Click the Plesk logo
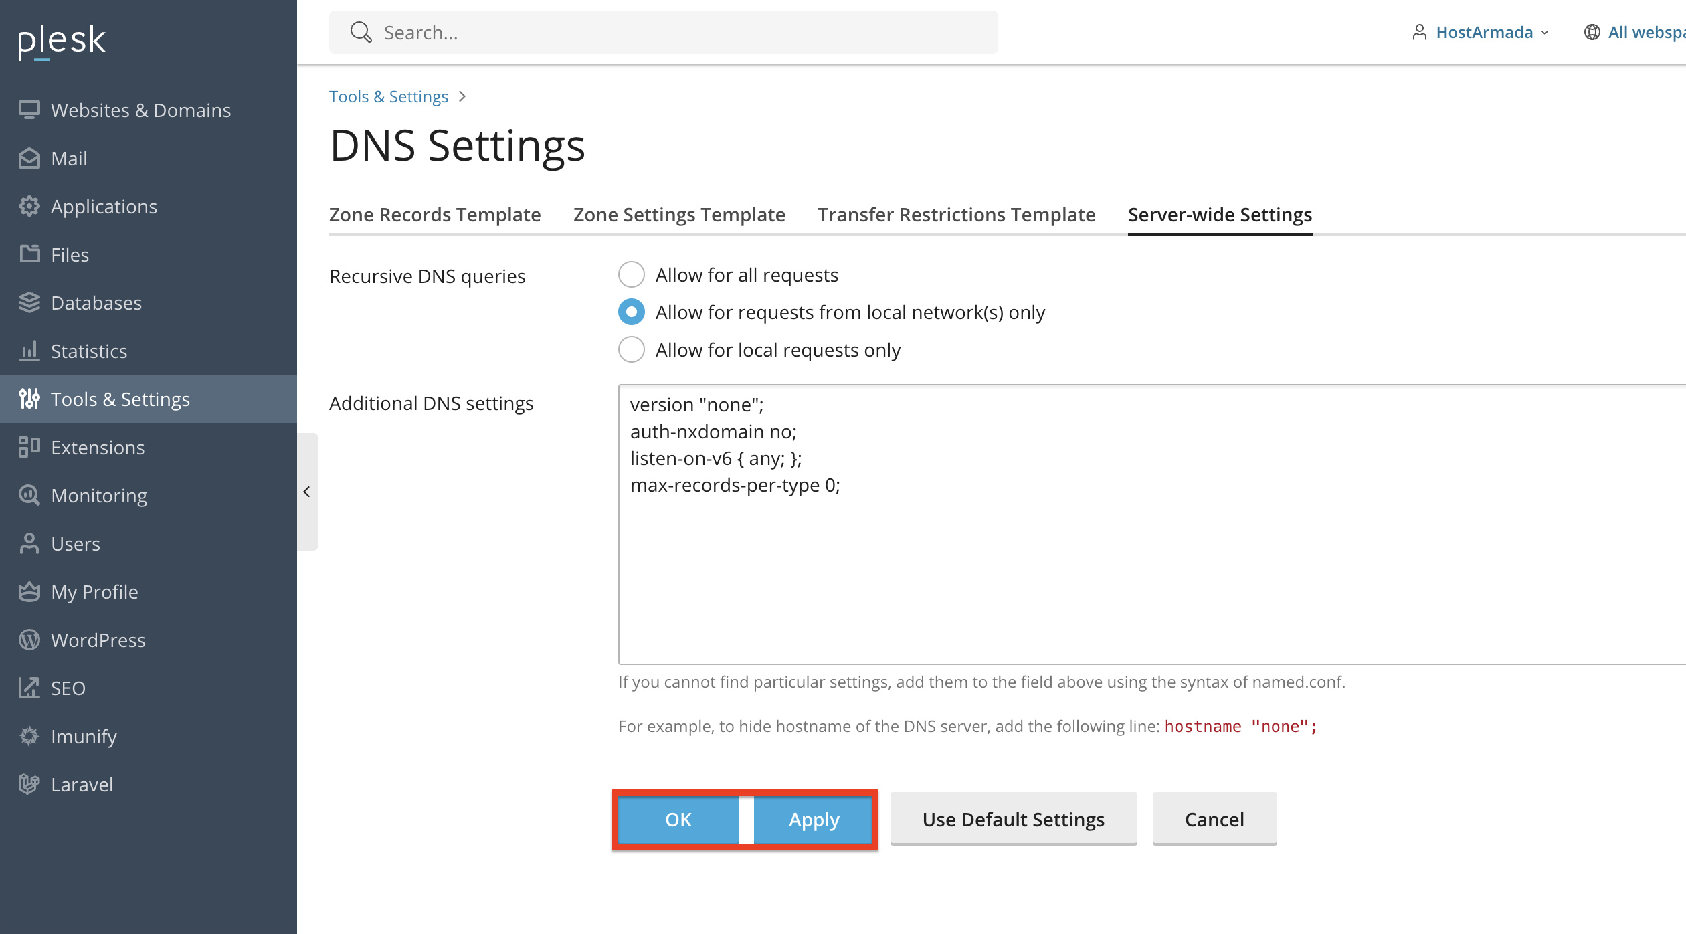 (62, 41)
